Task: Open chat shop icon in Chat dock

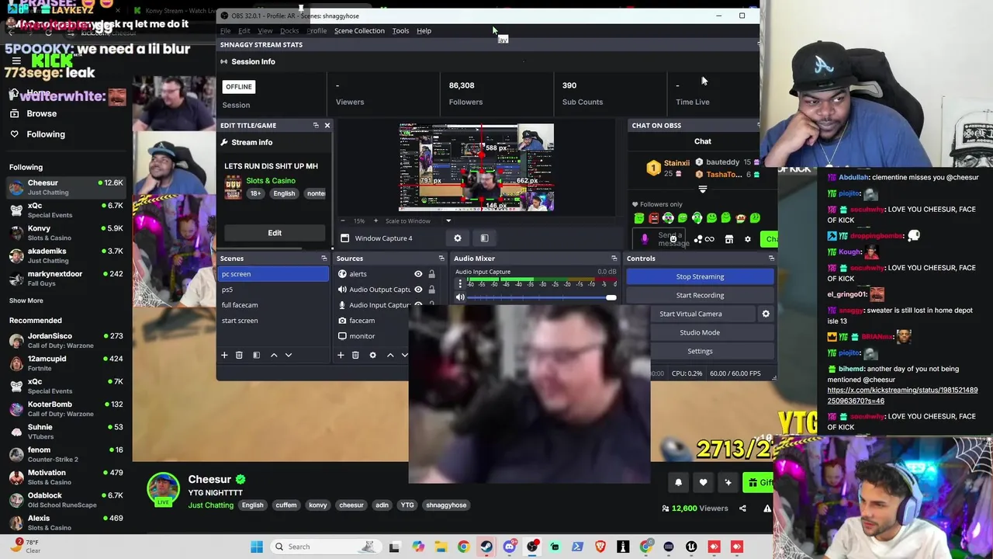Action: tap(728, 239)
